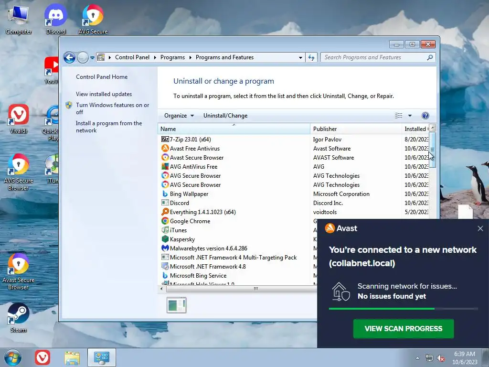
Task: Close the Avast notification popup
Action: 480,228
